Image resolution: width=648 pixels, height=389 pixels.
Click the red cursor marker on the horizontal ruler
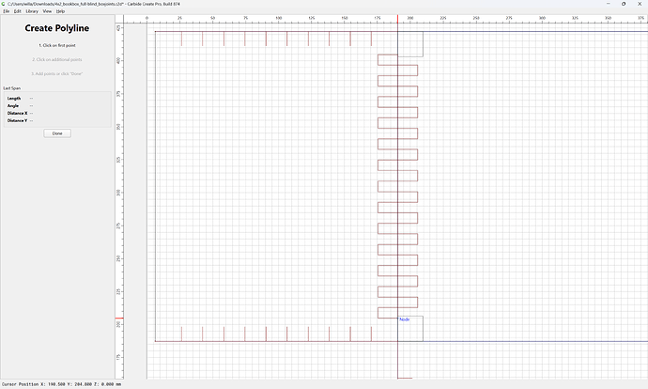397,19
